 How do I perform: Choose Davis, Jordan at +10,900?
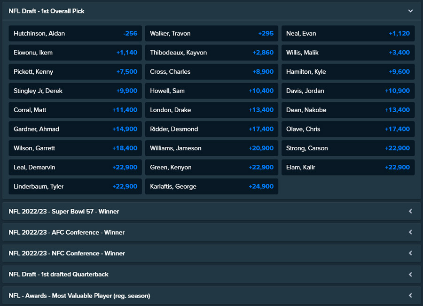click(x=348, y=91)
